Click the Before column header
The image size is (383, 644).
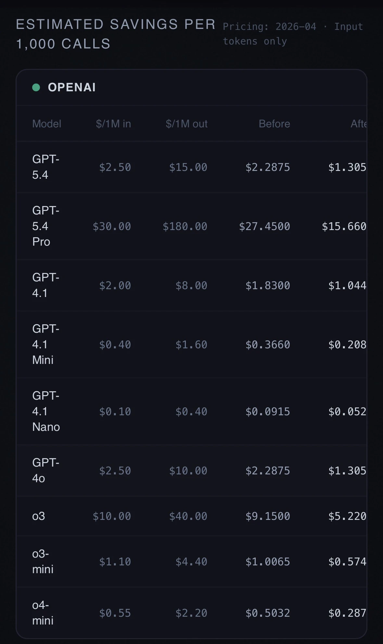click(x=274, y=124)
